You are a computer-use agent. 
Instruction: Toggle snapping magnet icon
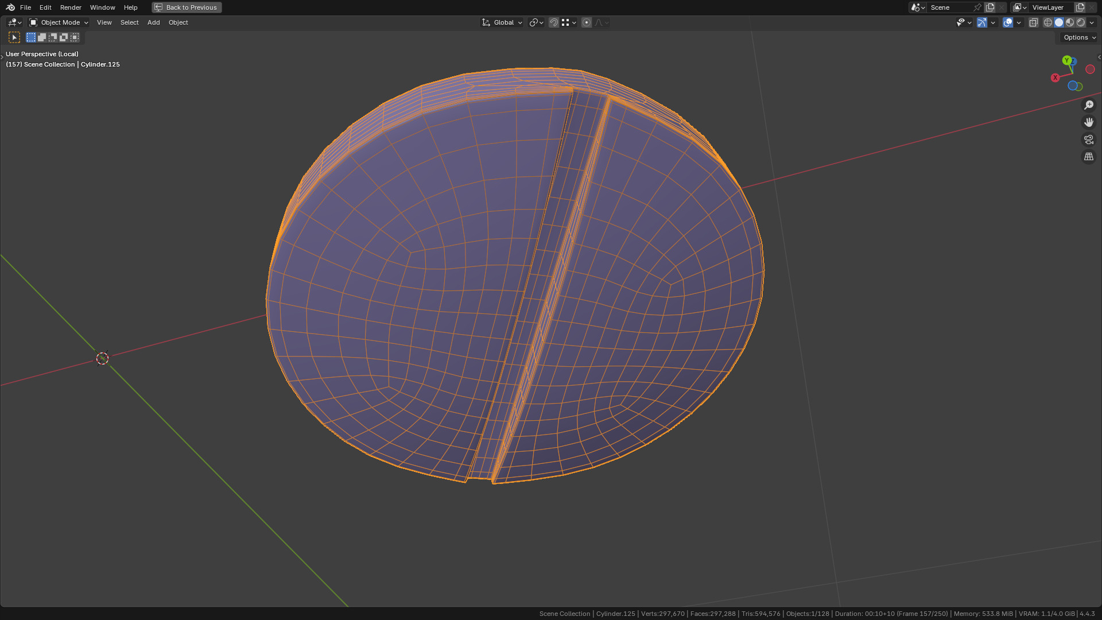(553, 22)
